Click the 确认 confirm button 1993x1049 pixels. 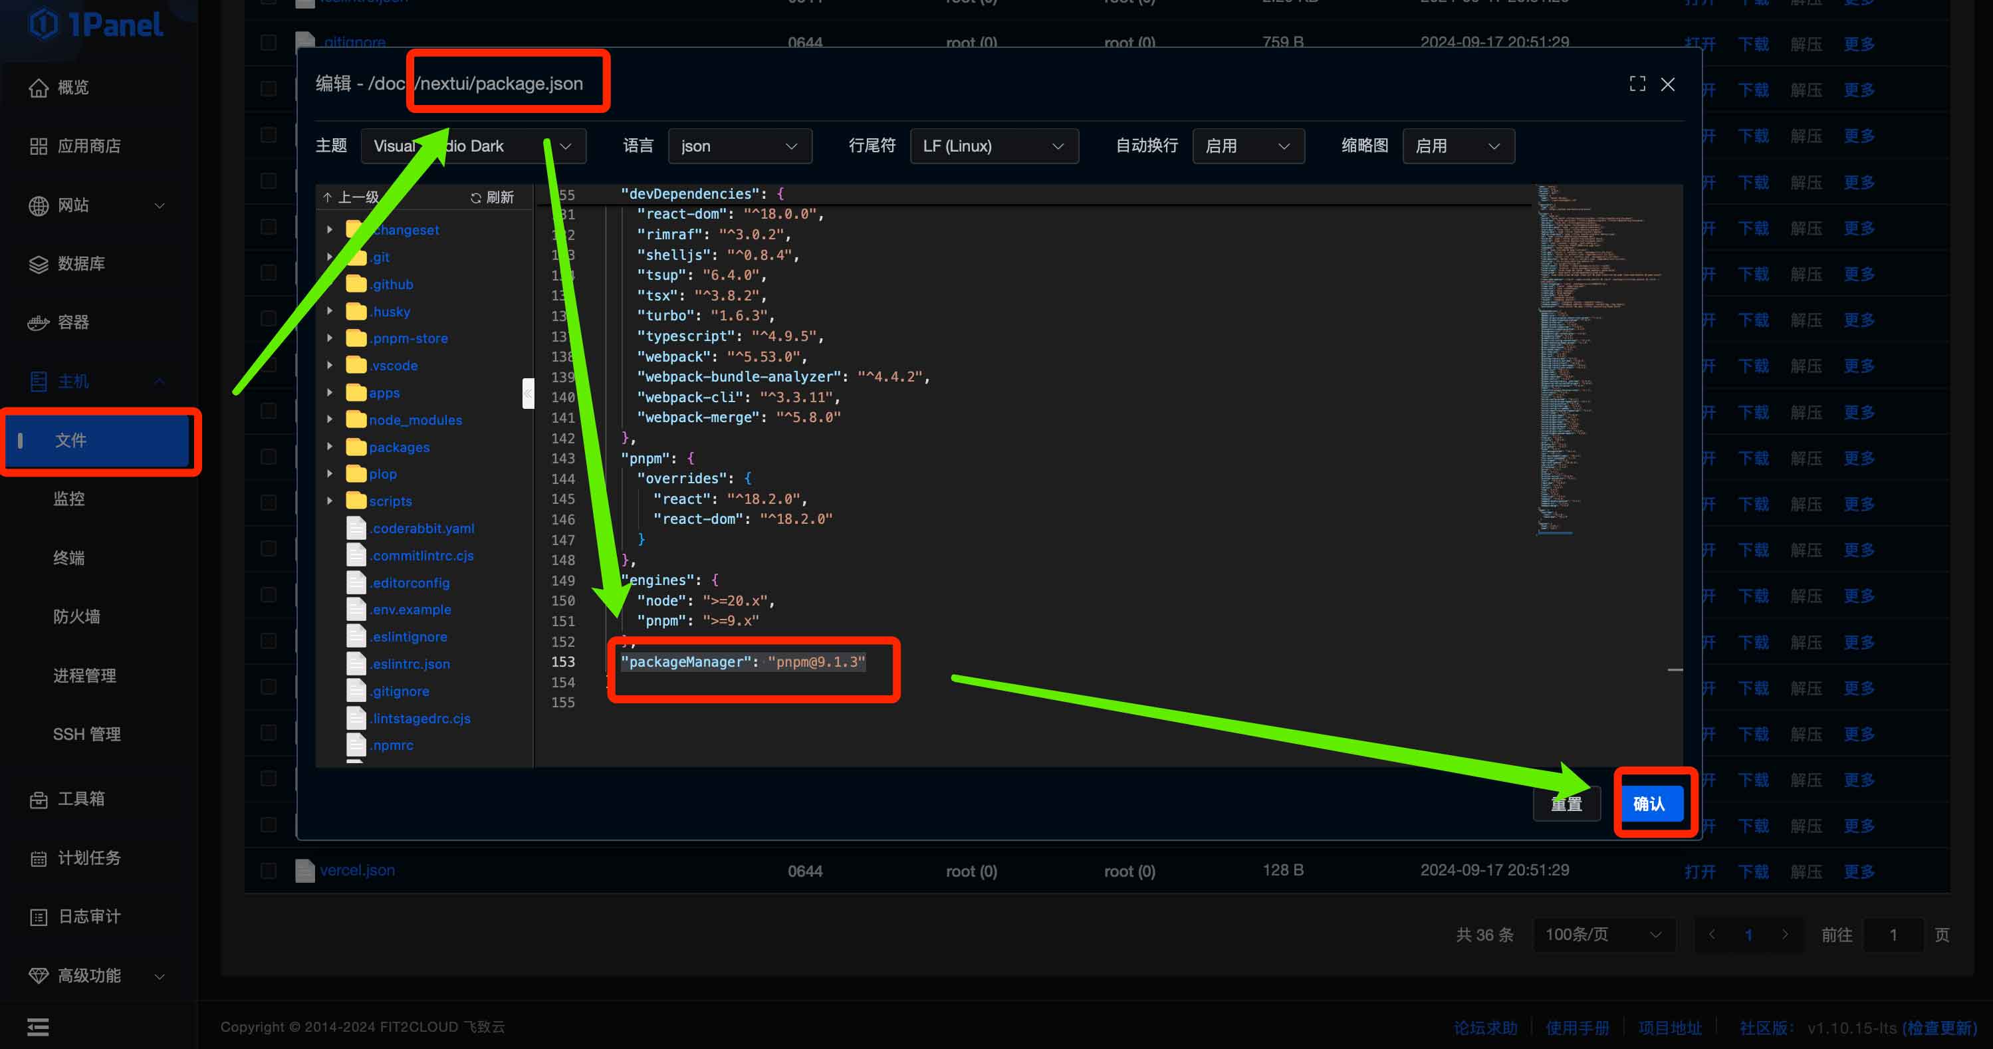click(1649, 804)
